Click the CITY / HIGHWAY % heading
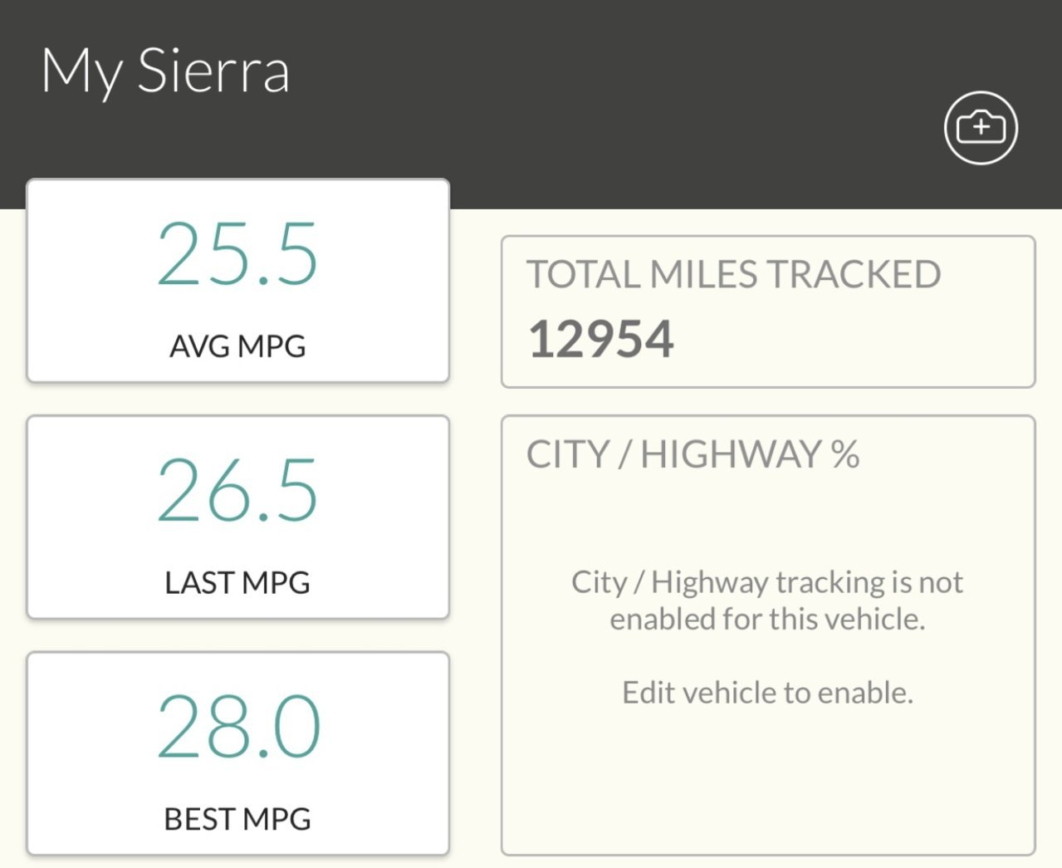Screen dimensions: 1062x868 (693, 454)
